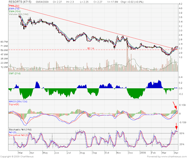
Task: Click the 20% stochastic axis label
Action: tap(182, 144)
